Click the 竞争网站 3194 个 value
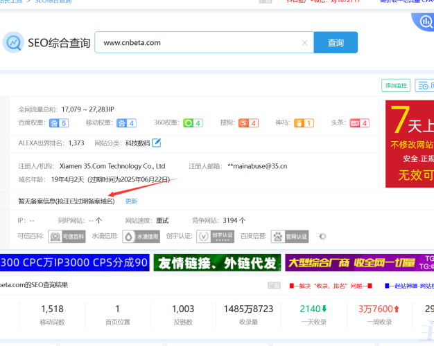Image resolution: width=434 pixels, height=346 pixels. [x=234, y=221]
